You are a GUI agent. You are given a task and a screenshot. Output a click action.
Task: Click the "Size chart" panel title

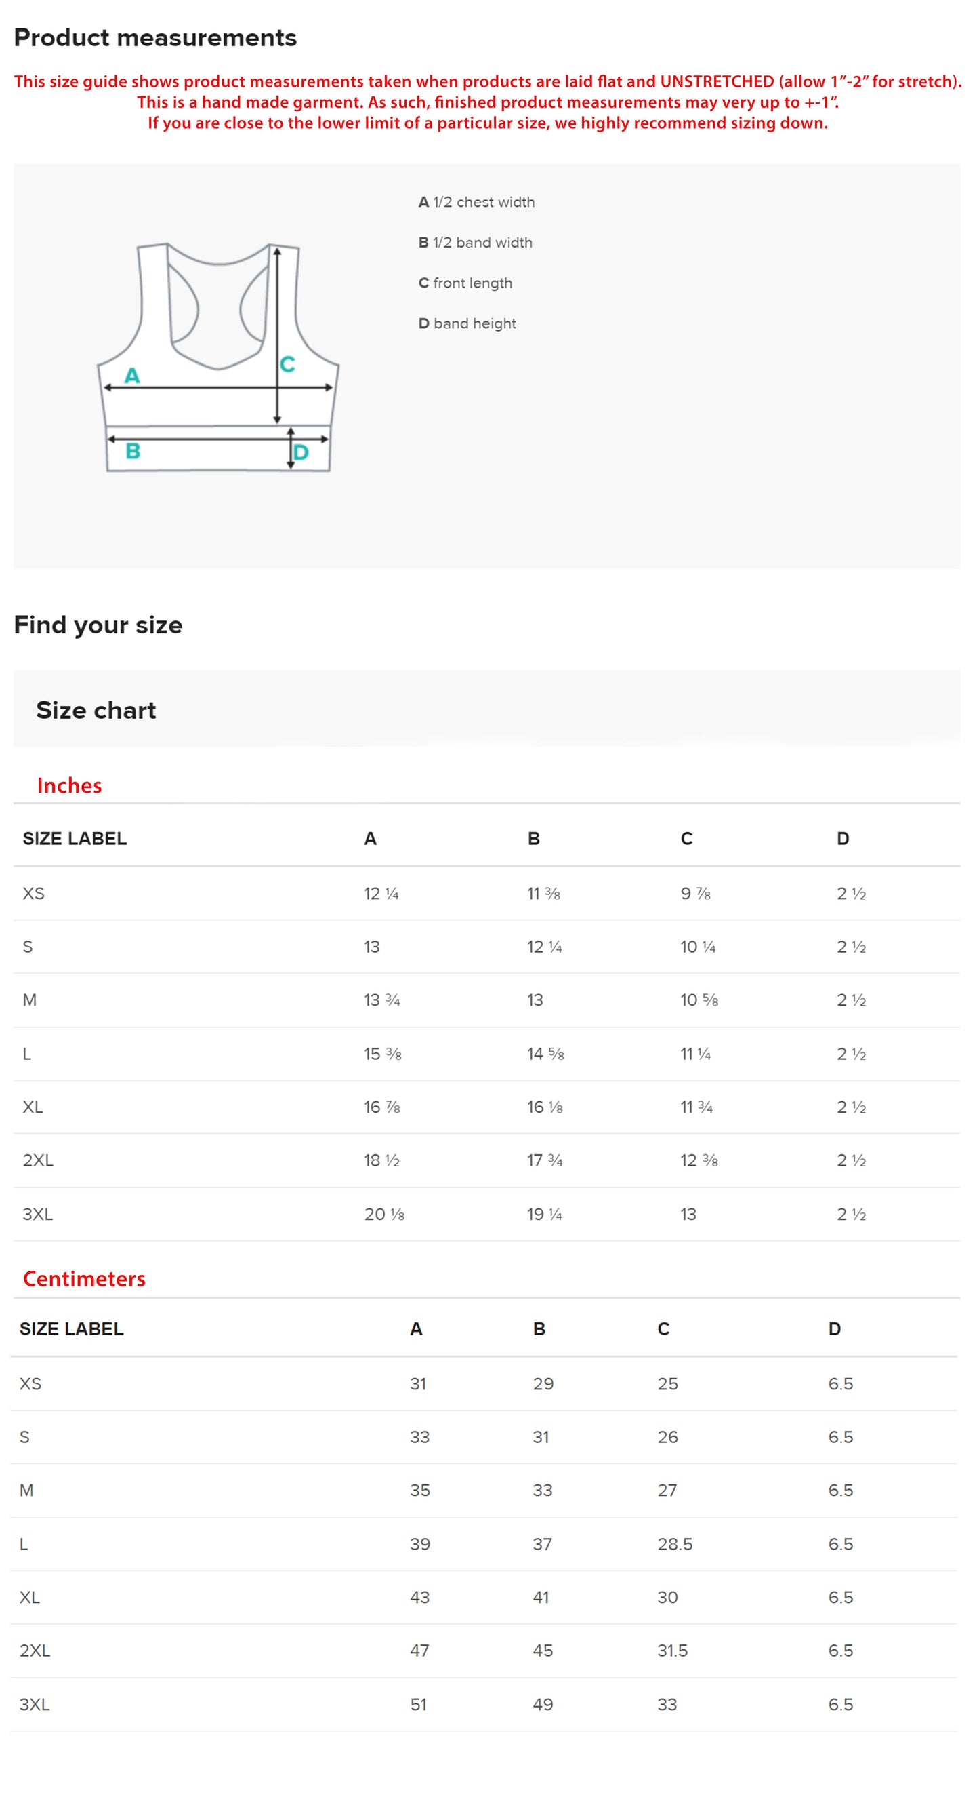(96, 710)
